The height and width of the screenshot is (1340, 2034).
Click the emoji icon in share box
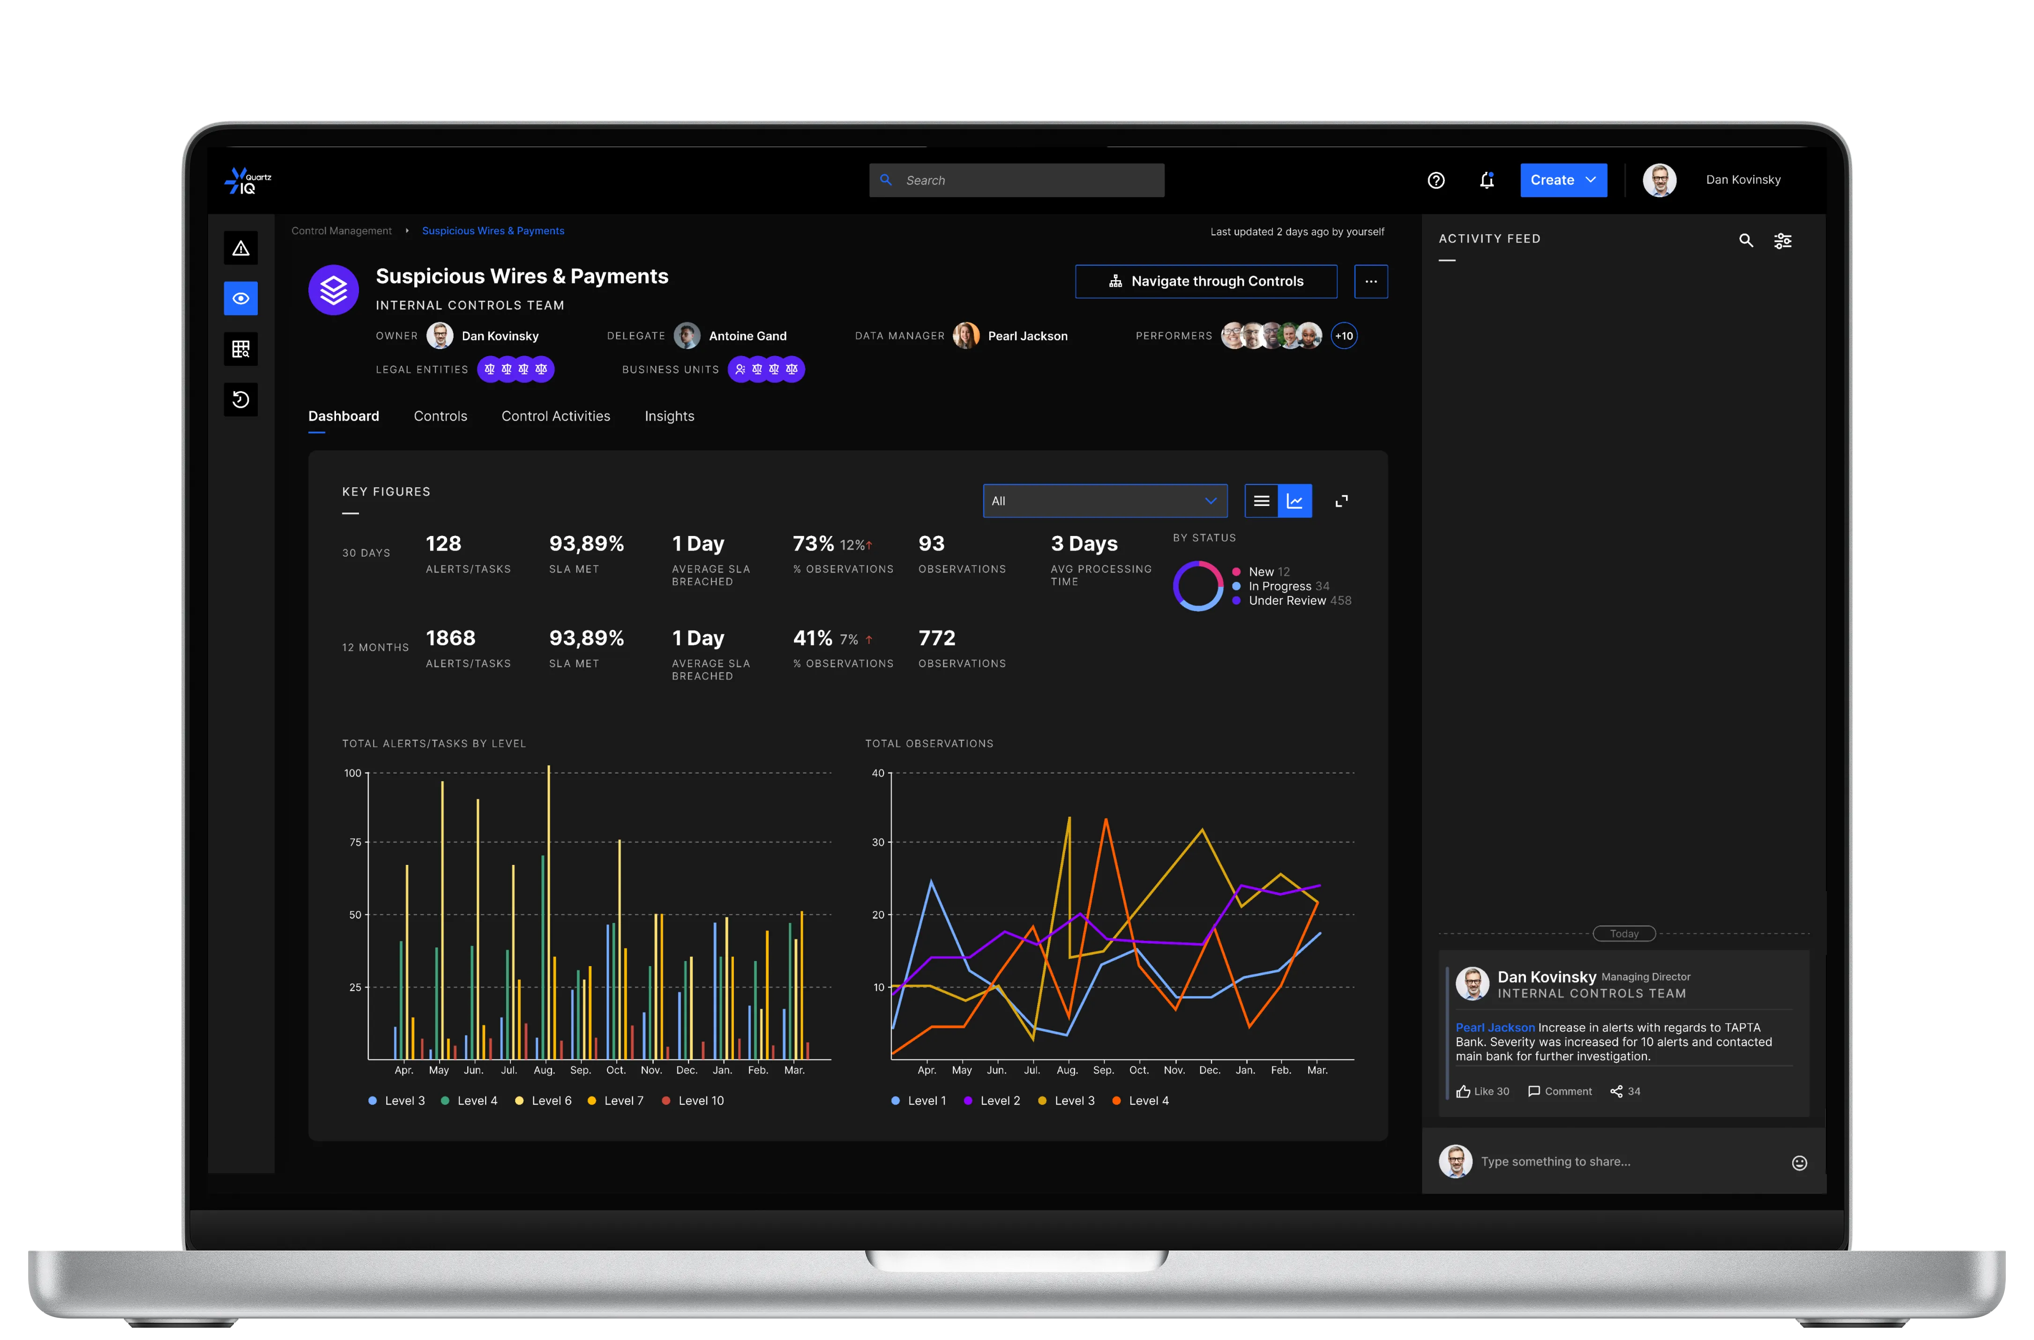coord(1799,1162)
